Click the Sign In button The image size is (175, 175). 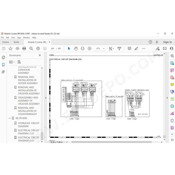coord(167,42)
